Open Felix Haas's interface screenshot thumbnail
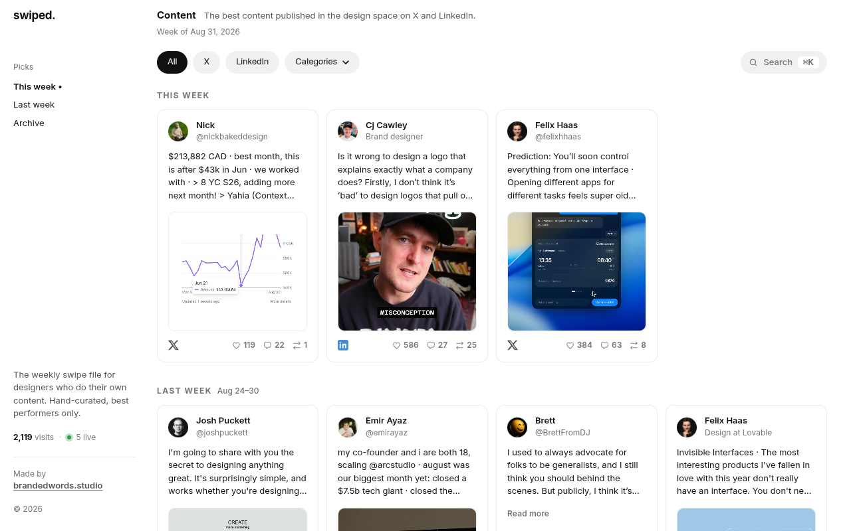This screenshot has height=531, width=851. coord(576,271)
